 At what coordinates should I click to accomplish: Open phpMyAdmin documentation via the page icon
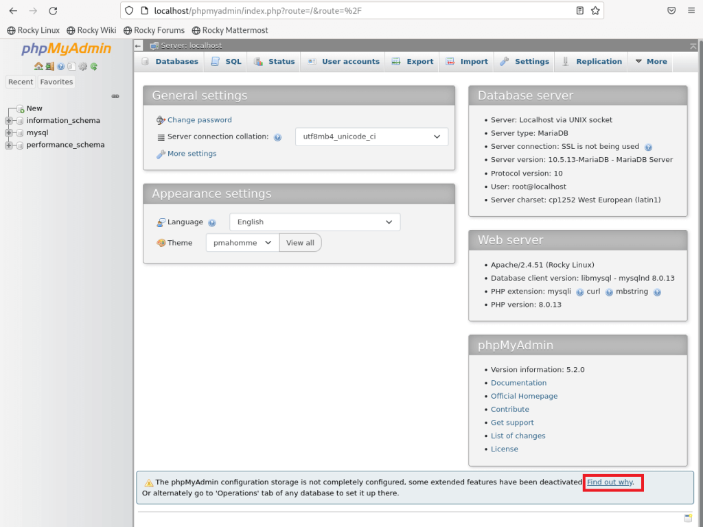(x=71, y=67)
